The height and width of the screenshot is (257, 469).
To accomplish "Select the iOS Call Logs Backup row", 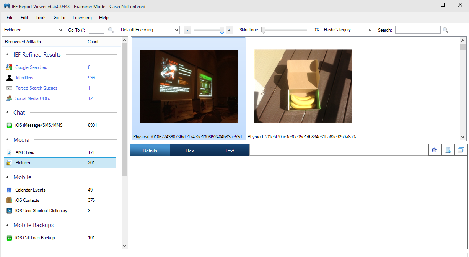I will coord(60,238).
